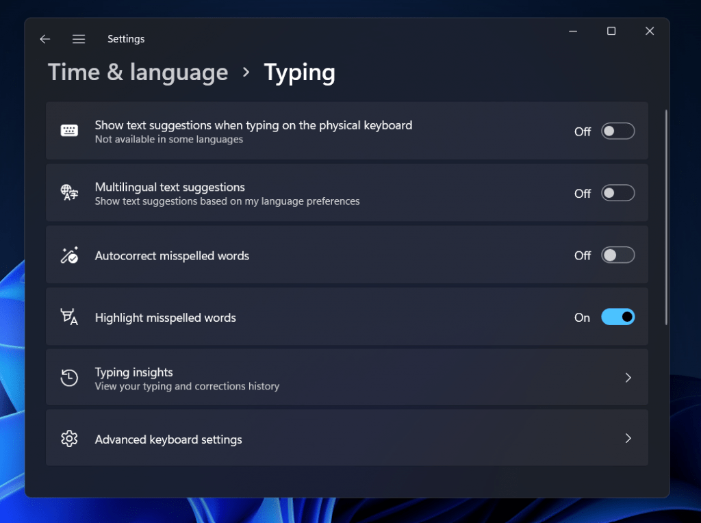701x523 pixels.
Task: Expand Typing insights with its chevron
Action: (628, 377)
